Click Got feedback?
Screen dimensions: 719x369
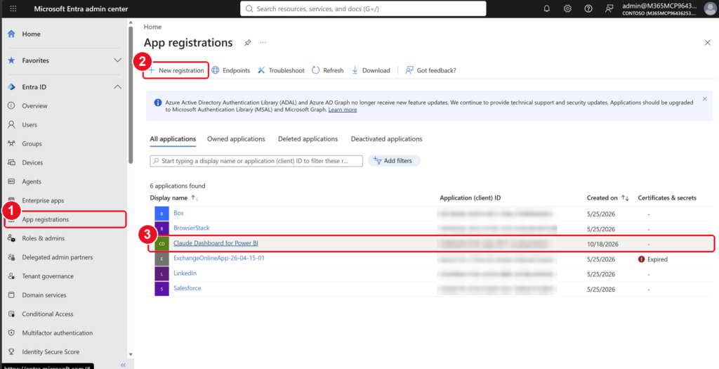[431, 70]
